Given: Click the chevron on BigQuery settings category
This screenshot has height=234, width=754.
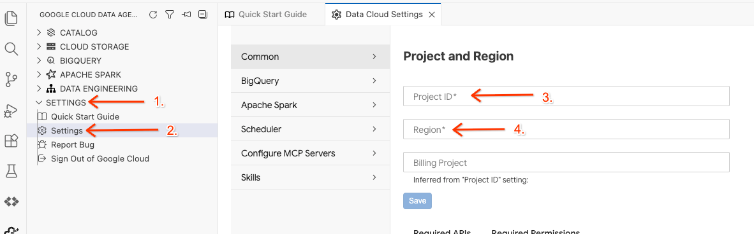Looking at the screenshot, I should (374, 81).
